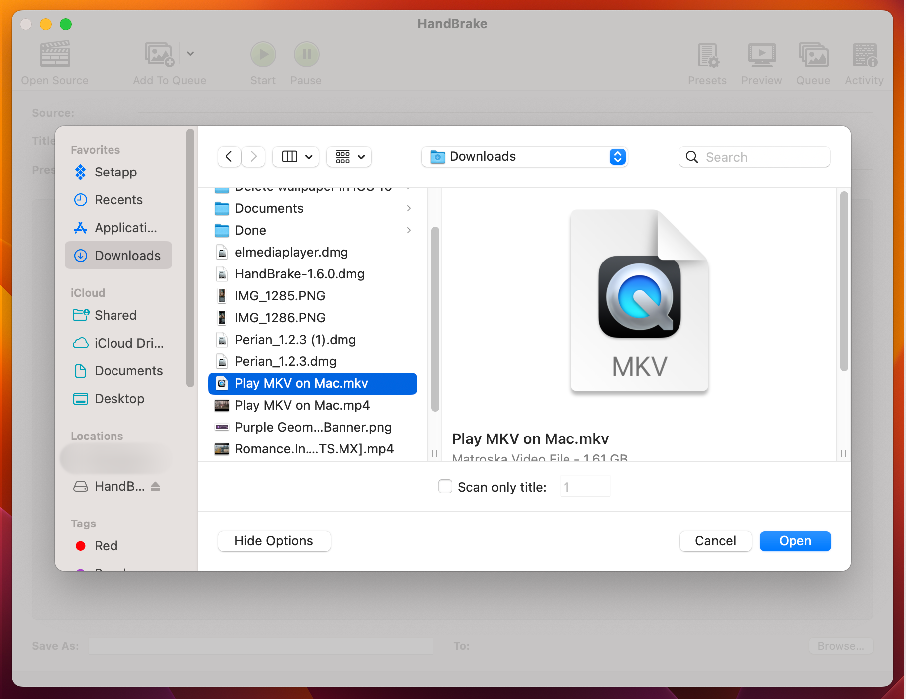The image size is (906, 699).
Task: Click the yellow minimize button of HandBrake window
Action: coord(46,24)
